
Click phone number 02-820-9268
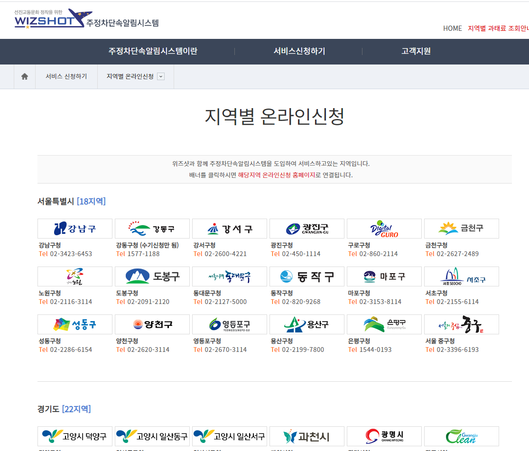(x=301, y=302)
